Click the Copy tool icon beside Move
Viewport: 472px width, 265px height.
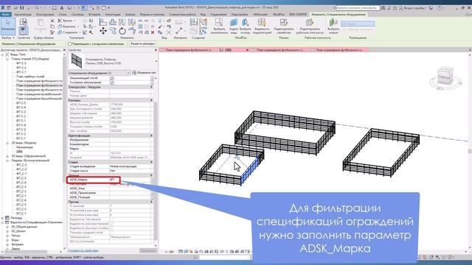(113, 31)
